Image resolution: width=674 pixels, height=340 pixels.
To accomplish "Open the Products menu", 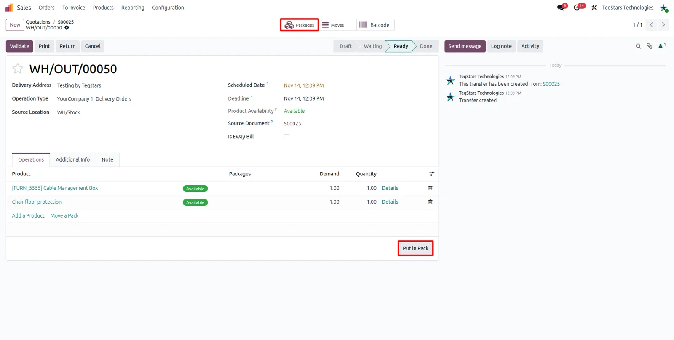I will click(103, 8).
